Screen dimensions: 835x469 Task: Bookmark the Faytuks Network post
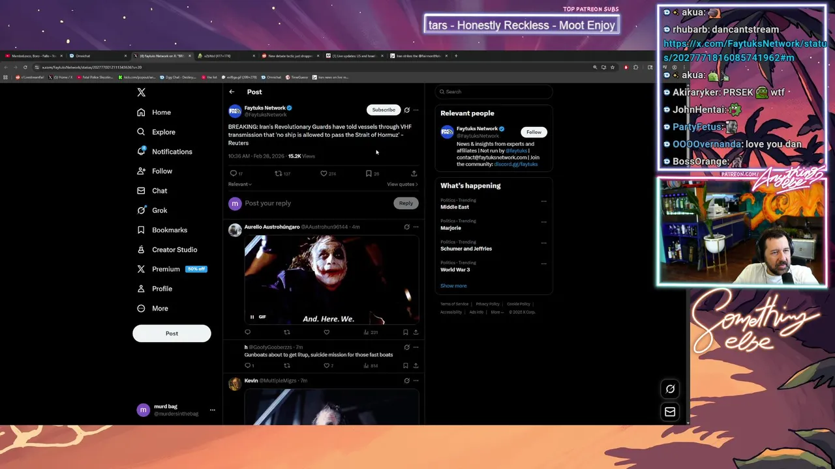coord(369,173)
